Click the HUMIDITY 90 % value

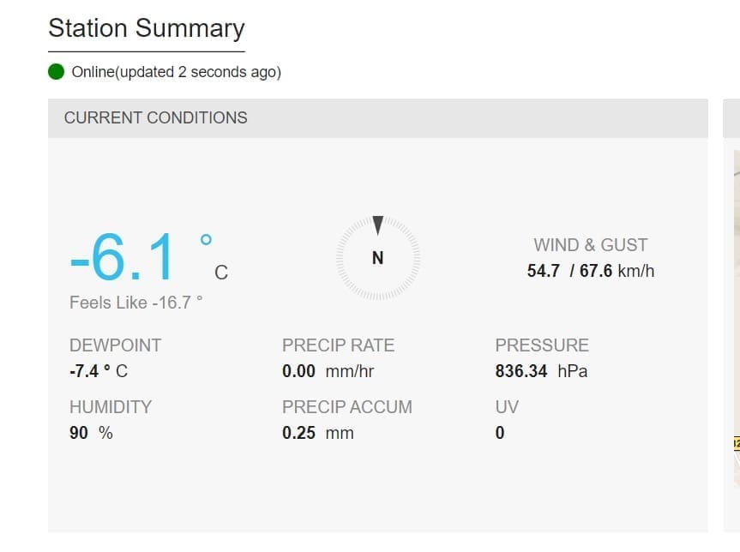[x=91, y=433]
